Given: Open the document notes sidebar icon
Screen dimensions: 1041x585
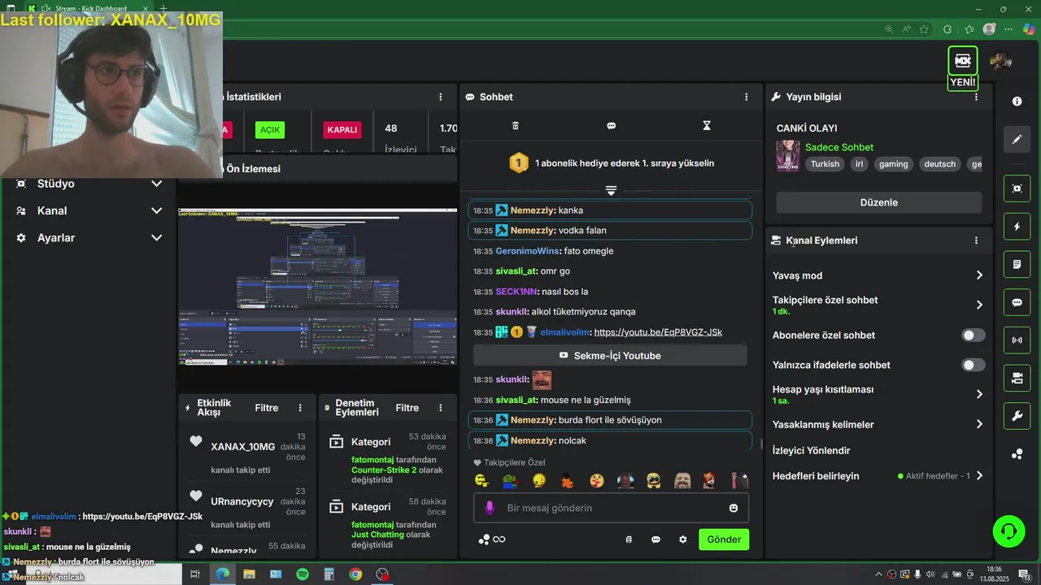Looking at the screenshot, I should 1017,264.
